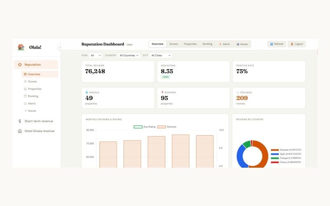Open the Issues top tab
330x206 pixels.
tap(242, 44)
